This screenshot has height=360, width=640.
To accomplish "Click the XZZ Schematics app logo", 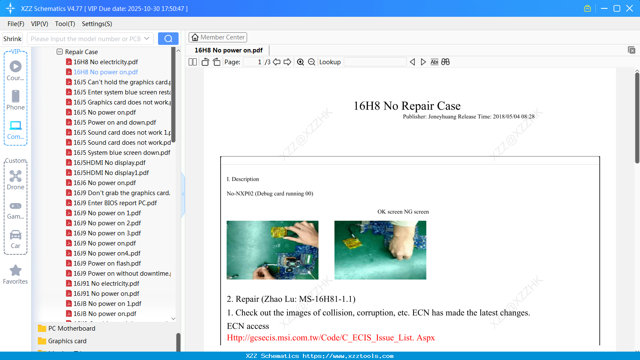I will pos(10,8).
